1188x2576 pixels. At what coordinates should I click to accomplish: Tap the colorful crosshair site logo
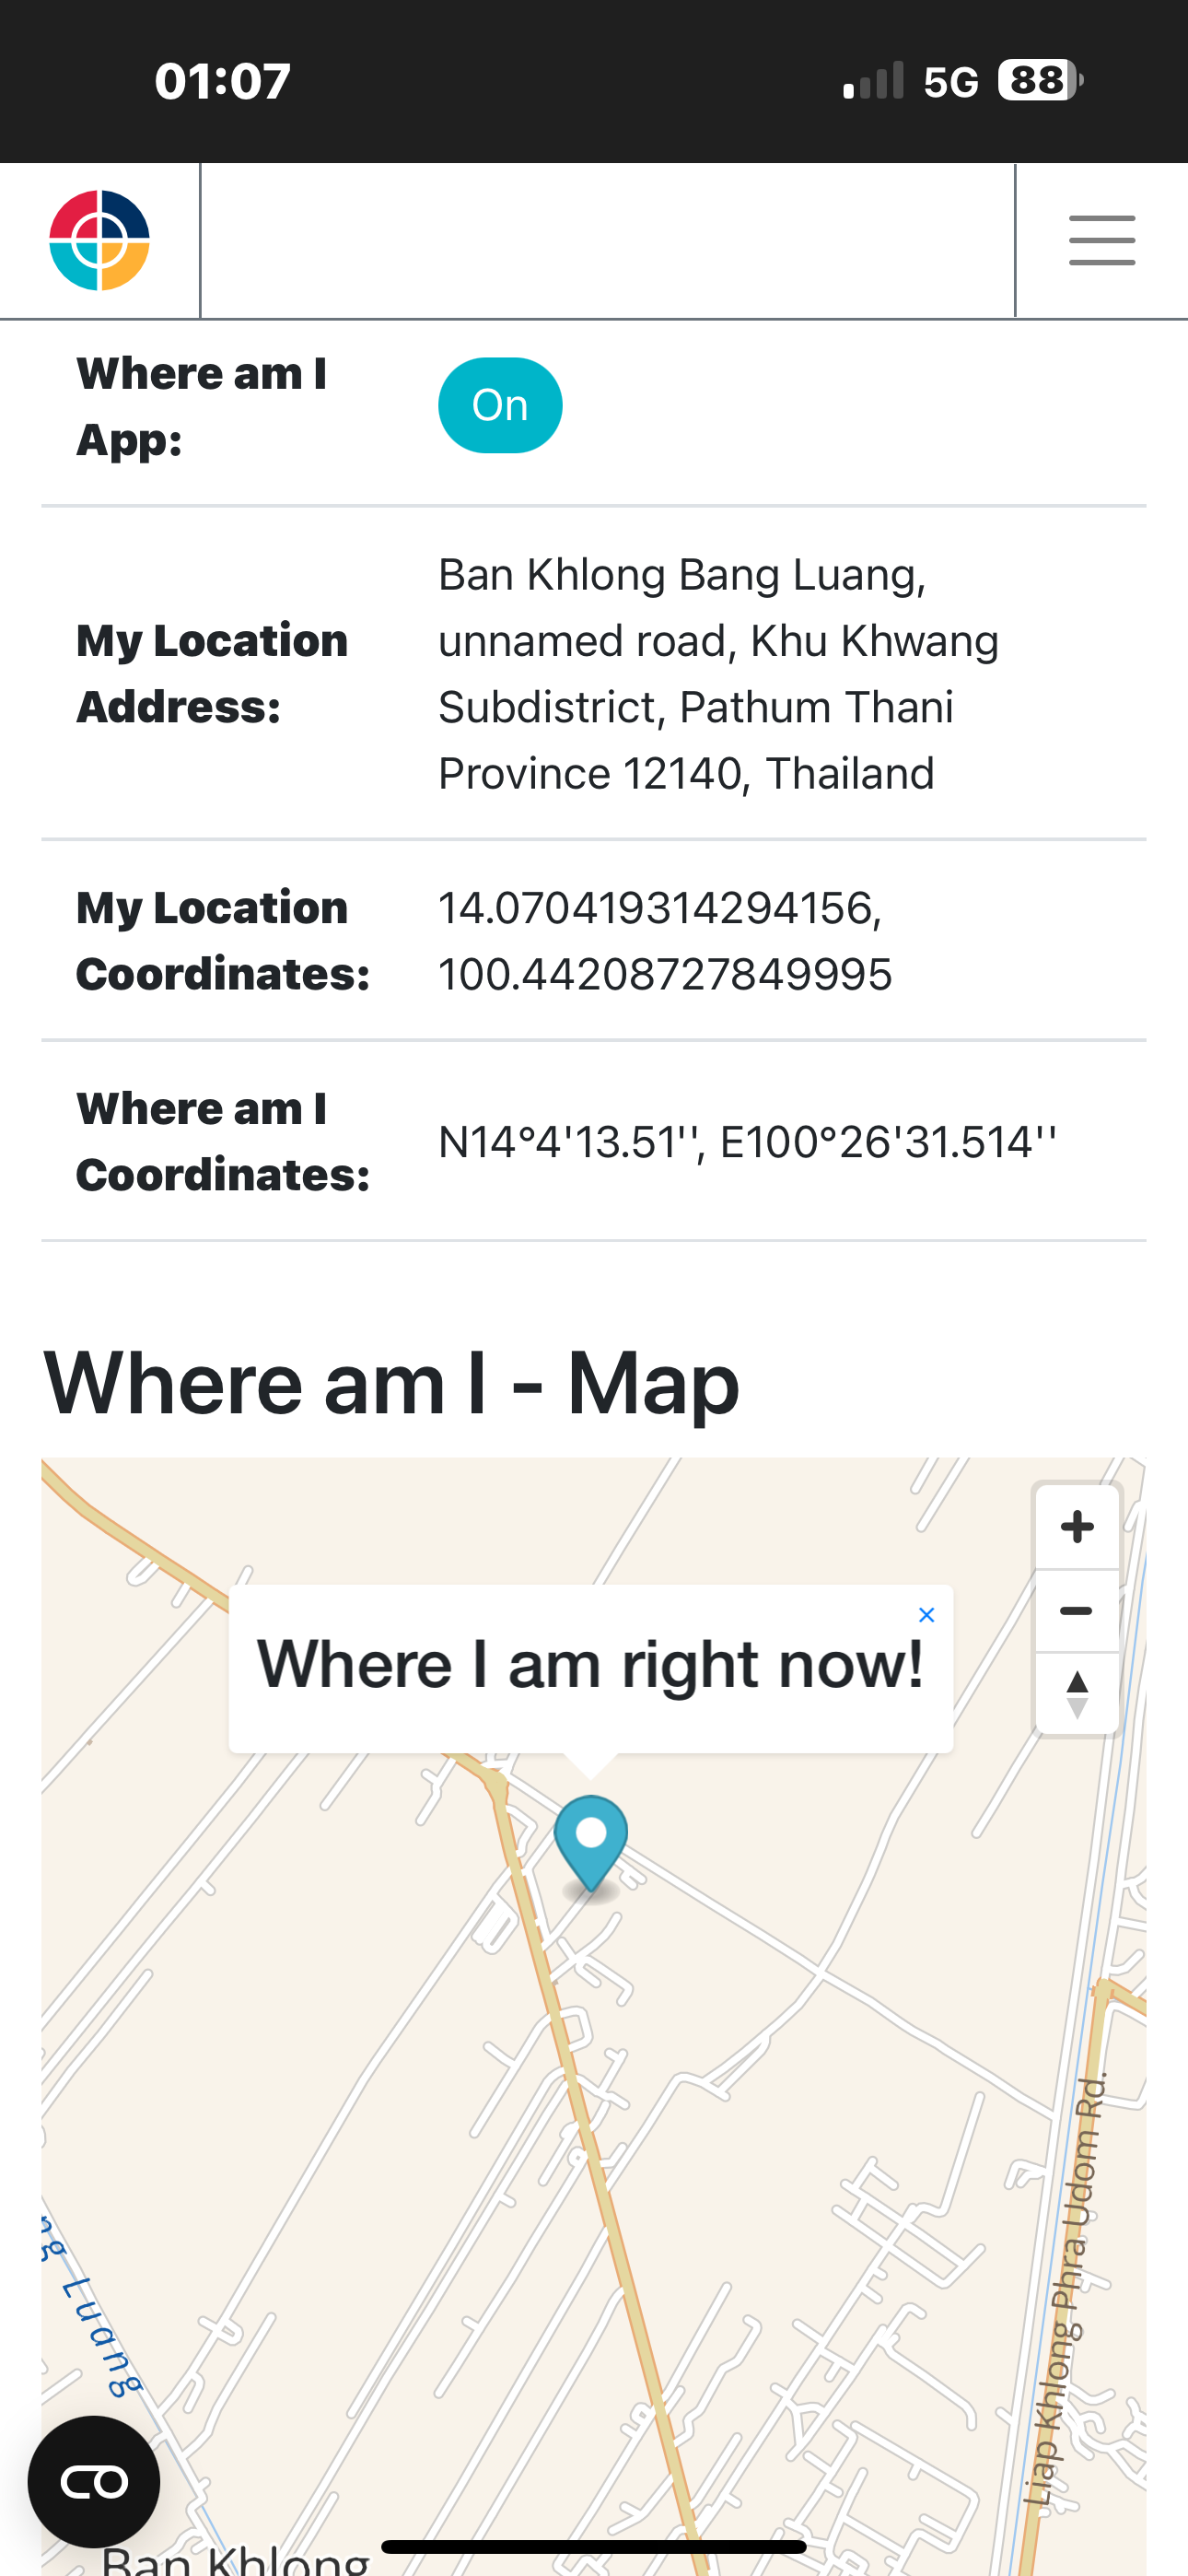(x=99, y=240)
